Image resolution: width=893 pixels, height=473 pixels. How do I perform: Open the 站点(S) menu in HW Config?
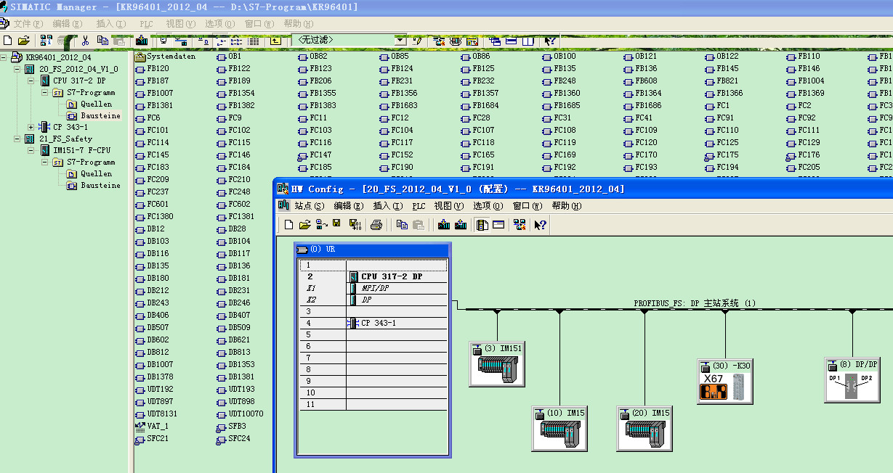pyautogui.click(x=309, y=206)
